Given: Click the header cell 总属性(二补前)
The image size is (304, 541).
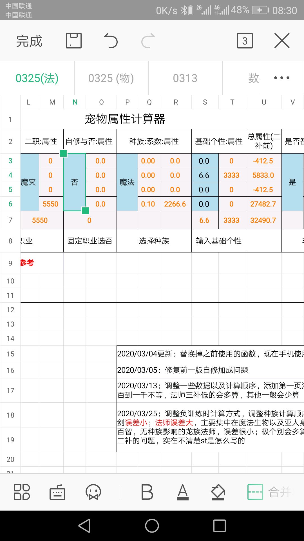Looking at the screenshot, I should pos(264,141).
